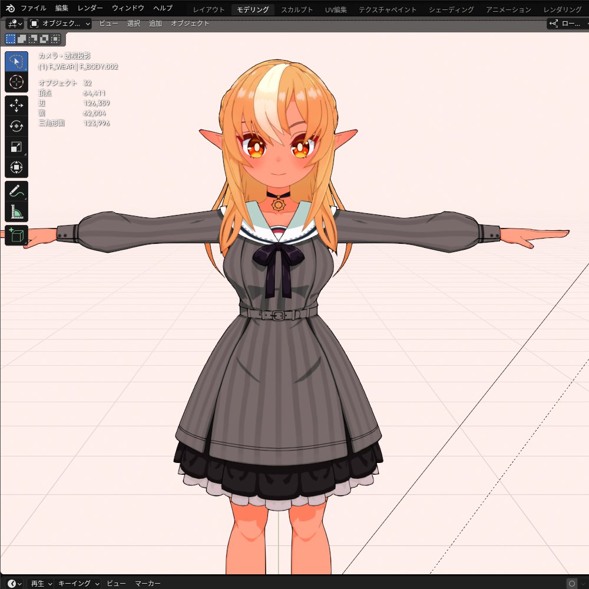Switch to the アニメーション workspace tab

(x=508, y=9)
